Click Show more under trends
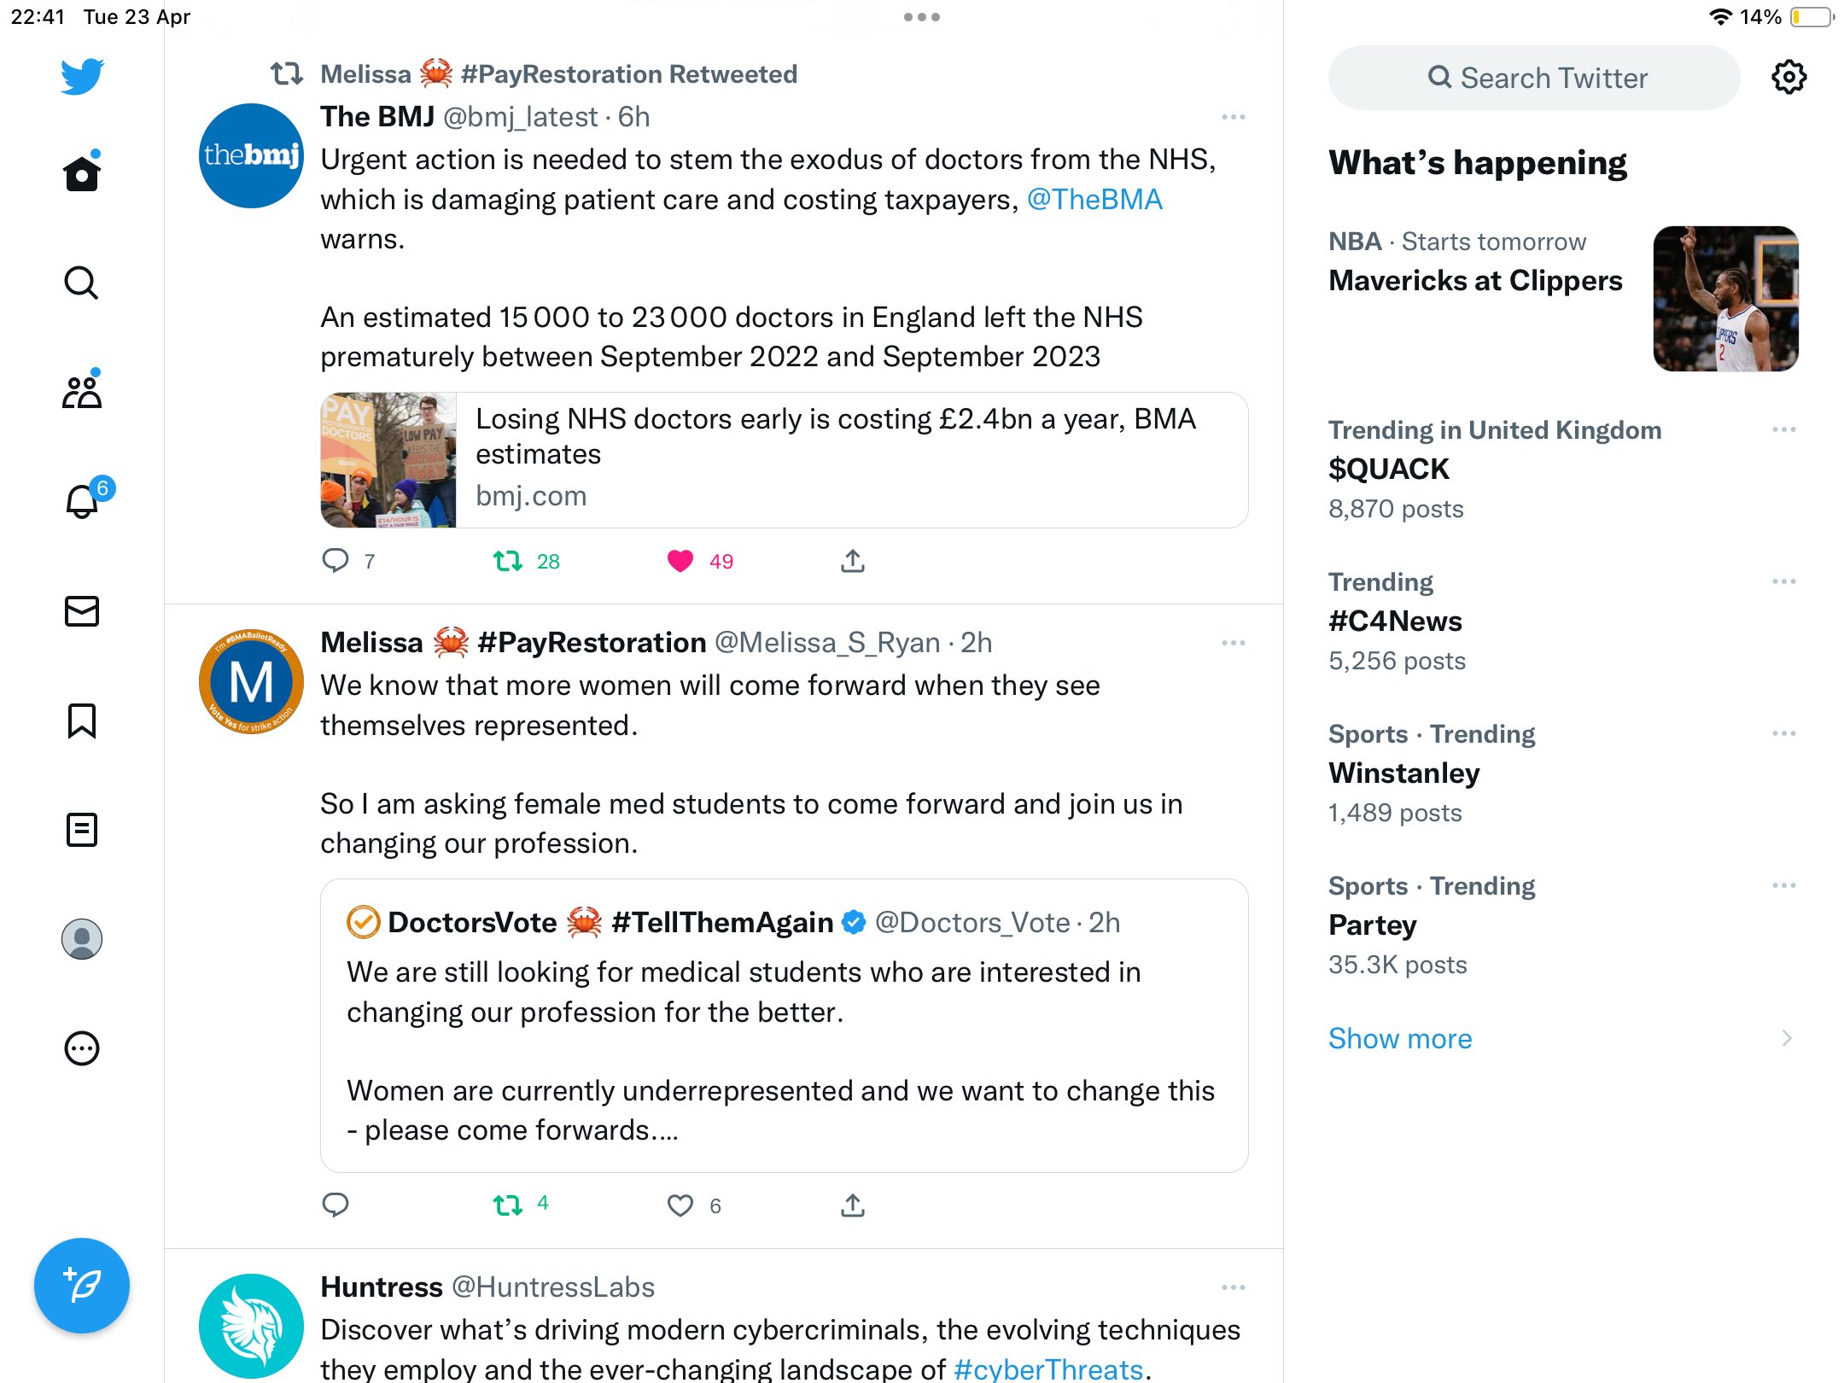The image size is (1844, 1383). 1400,1038
